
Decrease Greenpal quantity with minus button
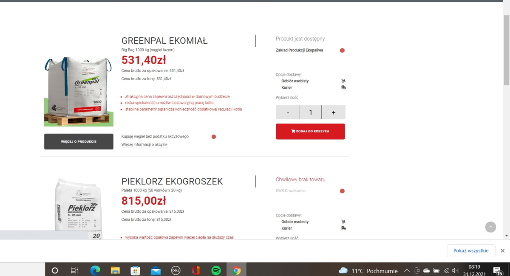point(288,113)
